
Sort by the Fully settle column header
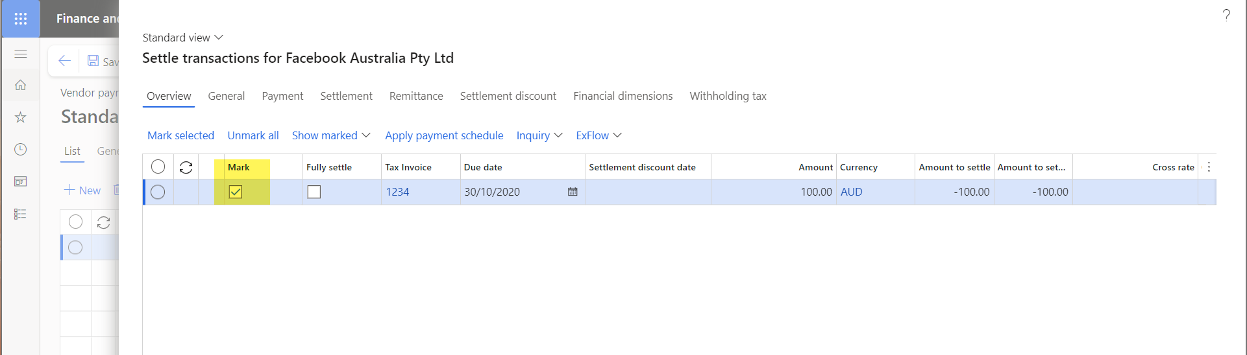[329, 167]
